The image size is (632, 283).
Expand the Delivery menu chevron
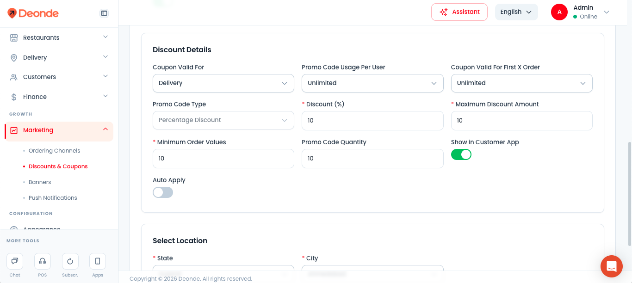(x=105, y=57)
